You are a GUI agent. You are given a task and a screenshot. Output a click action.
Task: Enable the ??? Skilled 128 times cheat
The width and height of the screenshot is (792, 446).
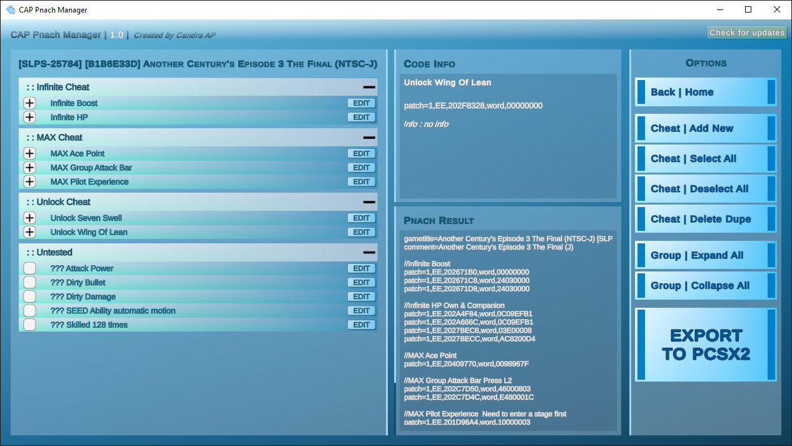click(x=29, y=325)
